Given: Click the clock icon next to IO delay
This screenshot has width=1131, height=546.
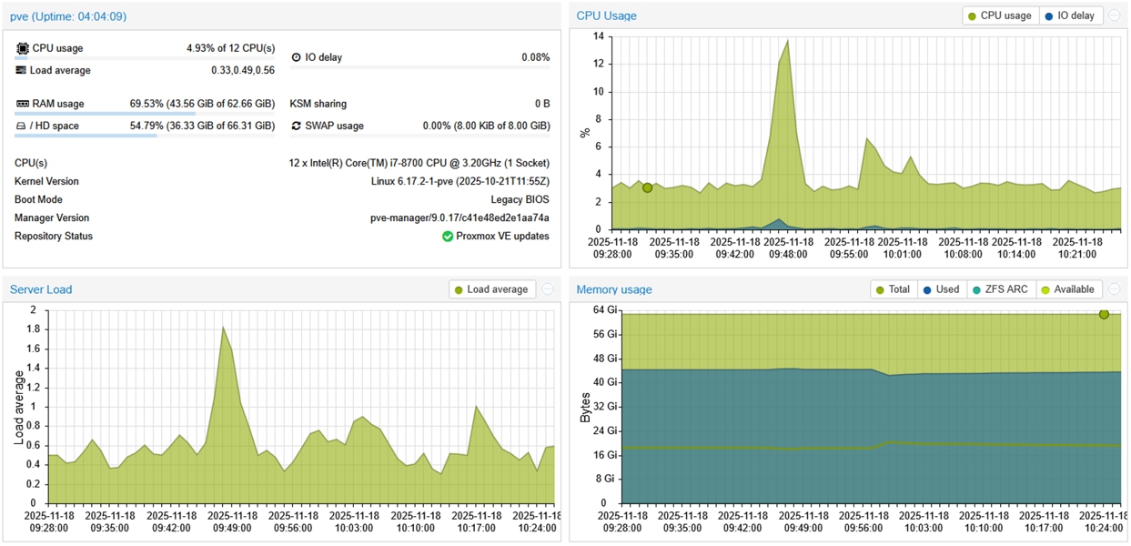Looking at the screenshot, I should coord(296,57).
